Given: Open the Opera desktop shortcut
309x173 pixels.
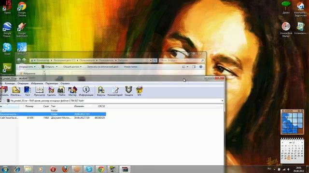Looking at the screenshot, I should coord(7,8).
